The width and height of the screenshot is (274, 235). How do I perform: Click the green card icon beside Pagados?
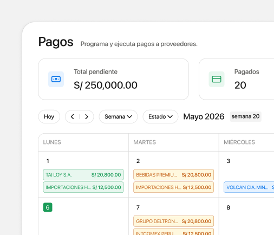point(217,79)
